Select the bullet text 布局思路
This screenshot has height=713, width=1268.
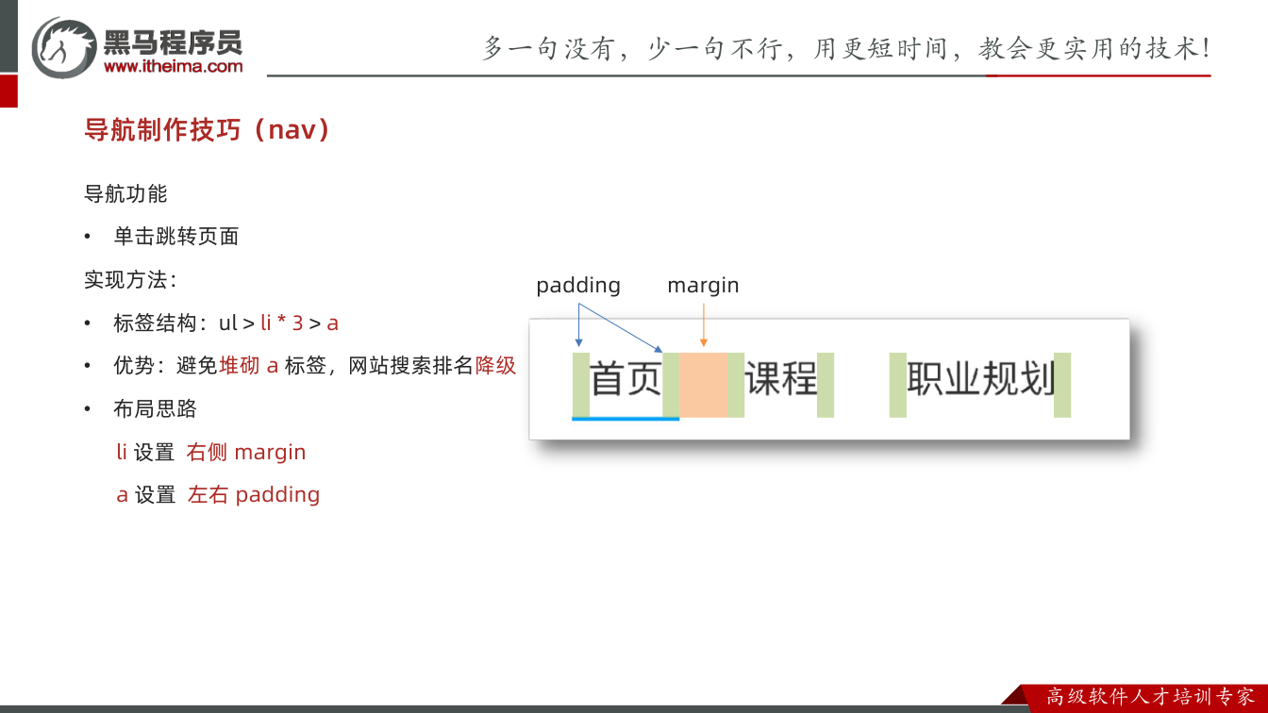[155, 409]
